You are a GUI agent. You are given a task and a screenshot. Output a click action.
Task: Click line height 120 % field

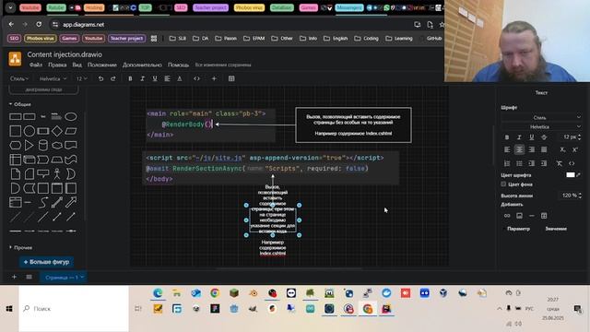[x=569, y=196]
